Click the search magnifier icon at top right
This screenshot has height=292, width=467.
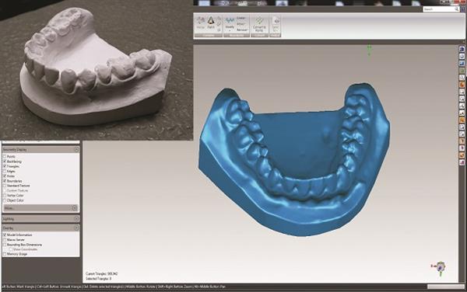(x=457, y=9)
